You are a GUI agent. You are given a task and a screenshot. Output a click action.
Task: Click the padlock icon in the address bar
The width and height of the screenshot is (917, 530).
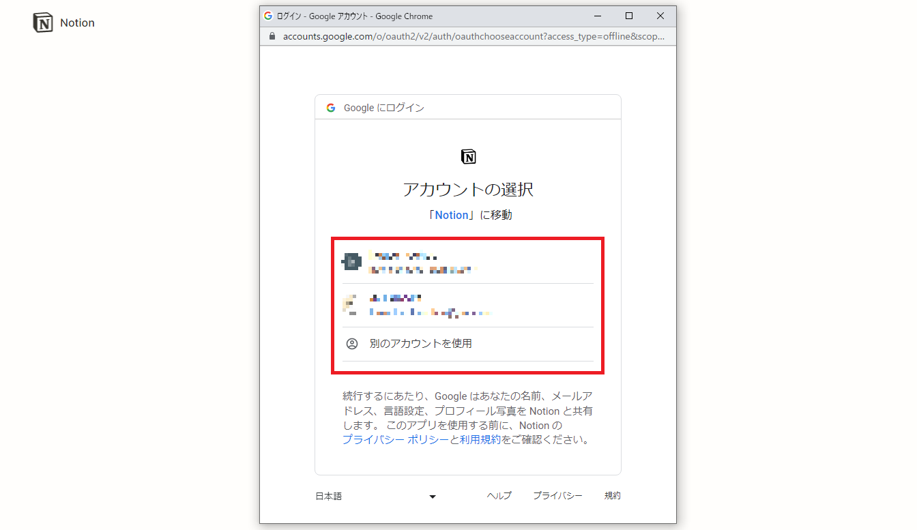(272, 36)
